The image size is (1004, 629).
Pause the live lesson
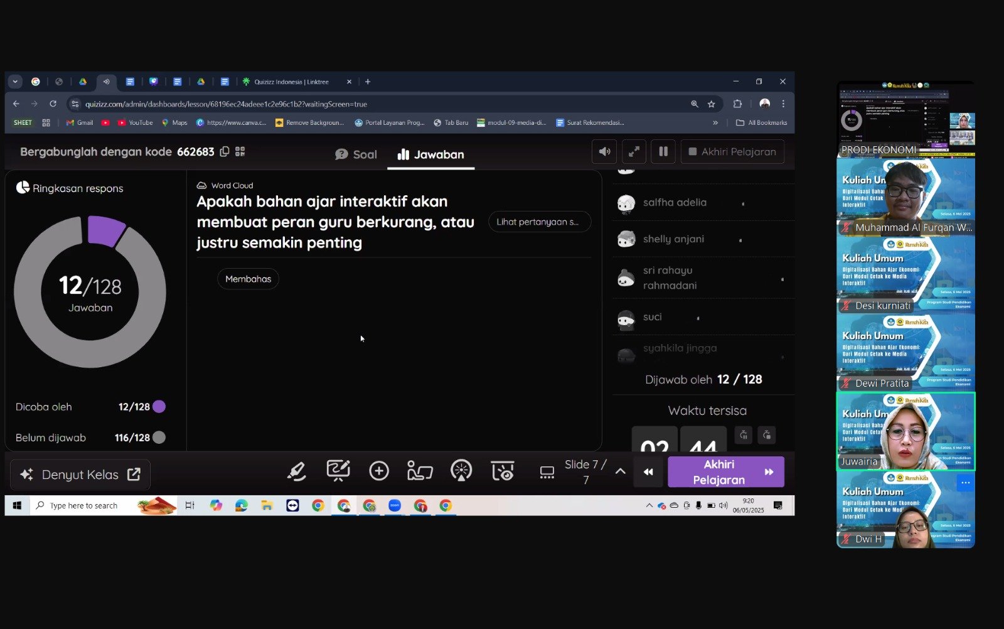tap(663, 152)
